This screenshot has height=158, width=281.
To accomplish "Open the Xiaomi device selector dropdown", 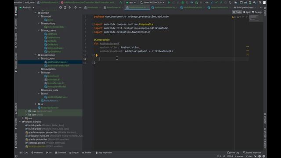I will coord(152,3).
